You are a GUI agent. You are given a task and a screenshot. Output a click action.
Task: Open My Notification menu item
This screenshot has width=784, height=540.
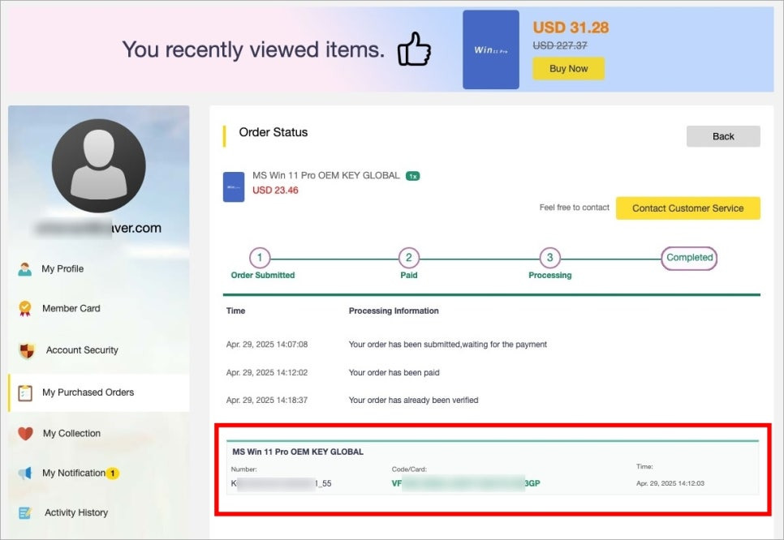74,473
